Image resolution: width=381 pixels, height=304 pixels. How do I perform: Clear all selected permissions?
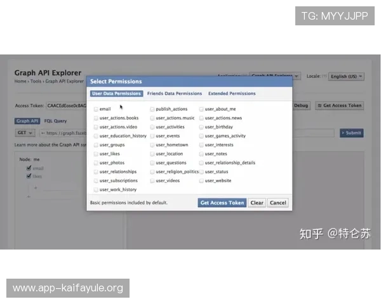pyautogui.click(x=257, y=203)
